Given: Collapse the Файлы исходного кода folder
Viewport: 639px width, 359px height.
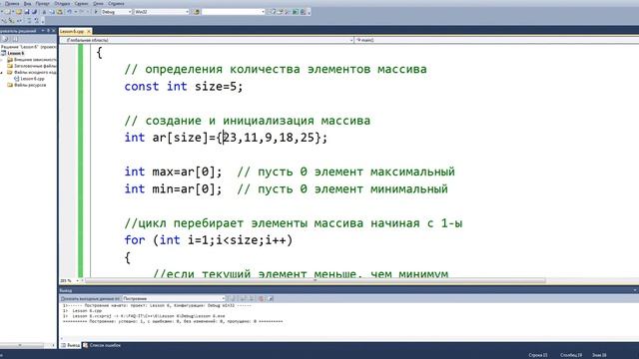Looking at the screenshot, I should point(2,73).
